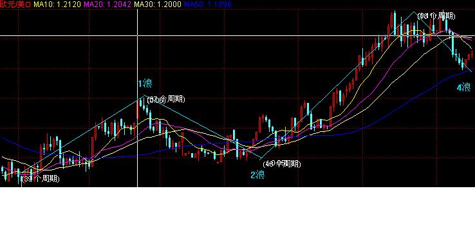Click the 2浪 wave annotation
The image size is (475, 247).
coord(257,175)
